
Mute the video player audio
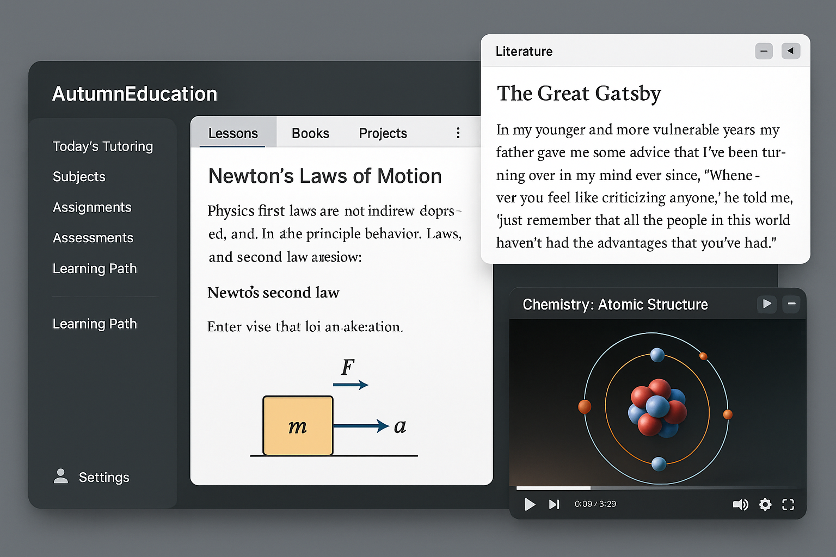741,504
